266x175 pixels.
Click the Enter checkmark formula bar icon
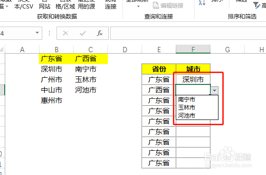tap(83, 33)
